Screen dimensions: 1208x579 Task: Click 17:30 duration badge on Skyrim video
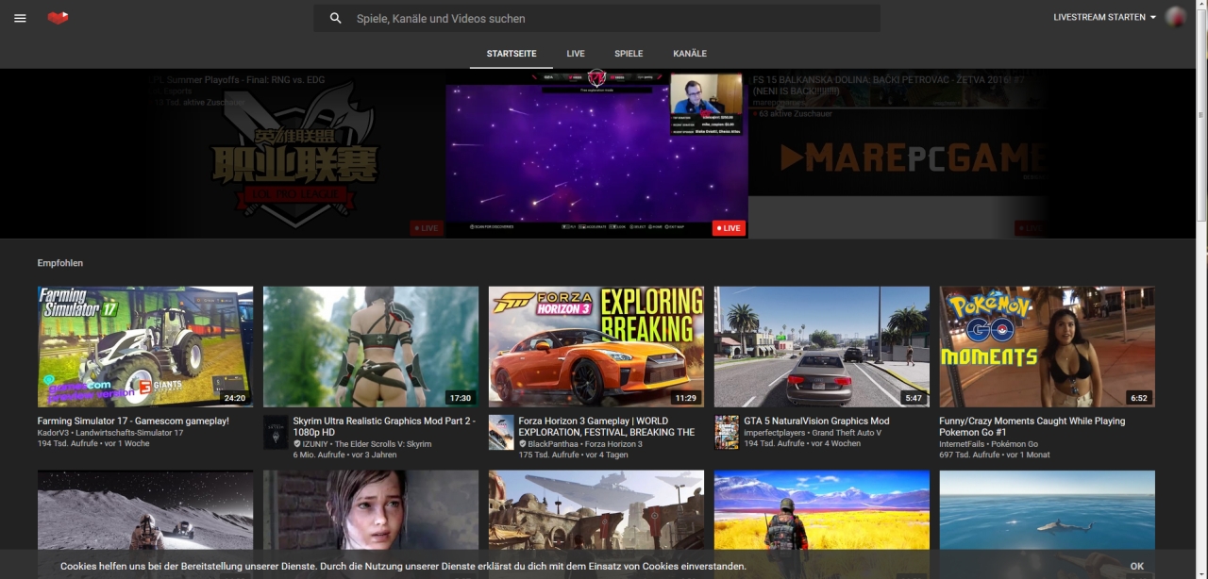(x=460, y=398)
